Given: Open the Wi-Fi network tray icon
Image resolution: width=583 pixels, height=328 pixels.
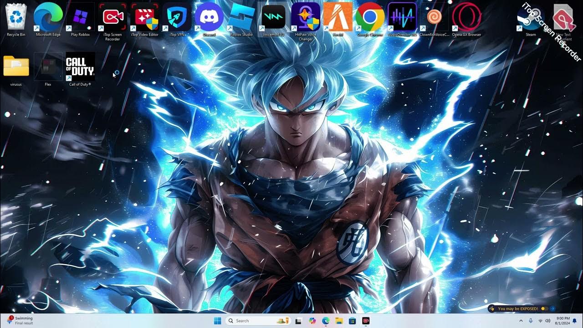Looking at the screenshot, I should 540,321.
